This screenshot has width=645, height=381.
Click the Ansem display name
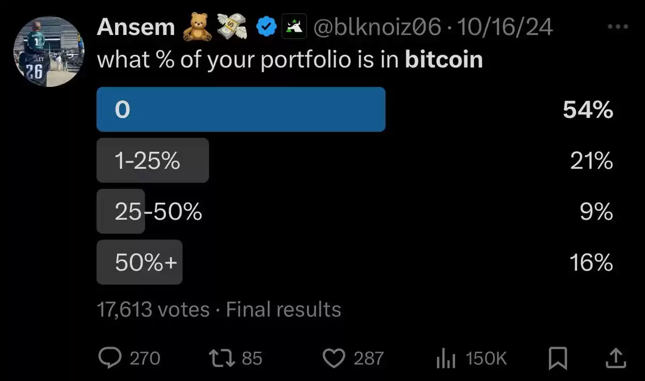click(x=136, y=28)
